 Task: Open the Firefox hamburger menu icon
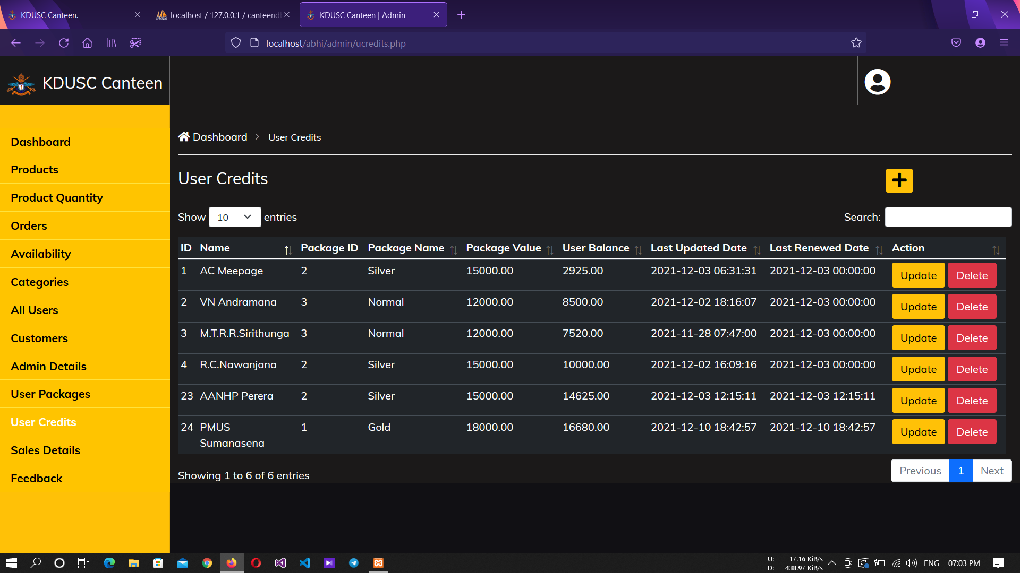coord(1004,43)
